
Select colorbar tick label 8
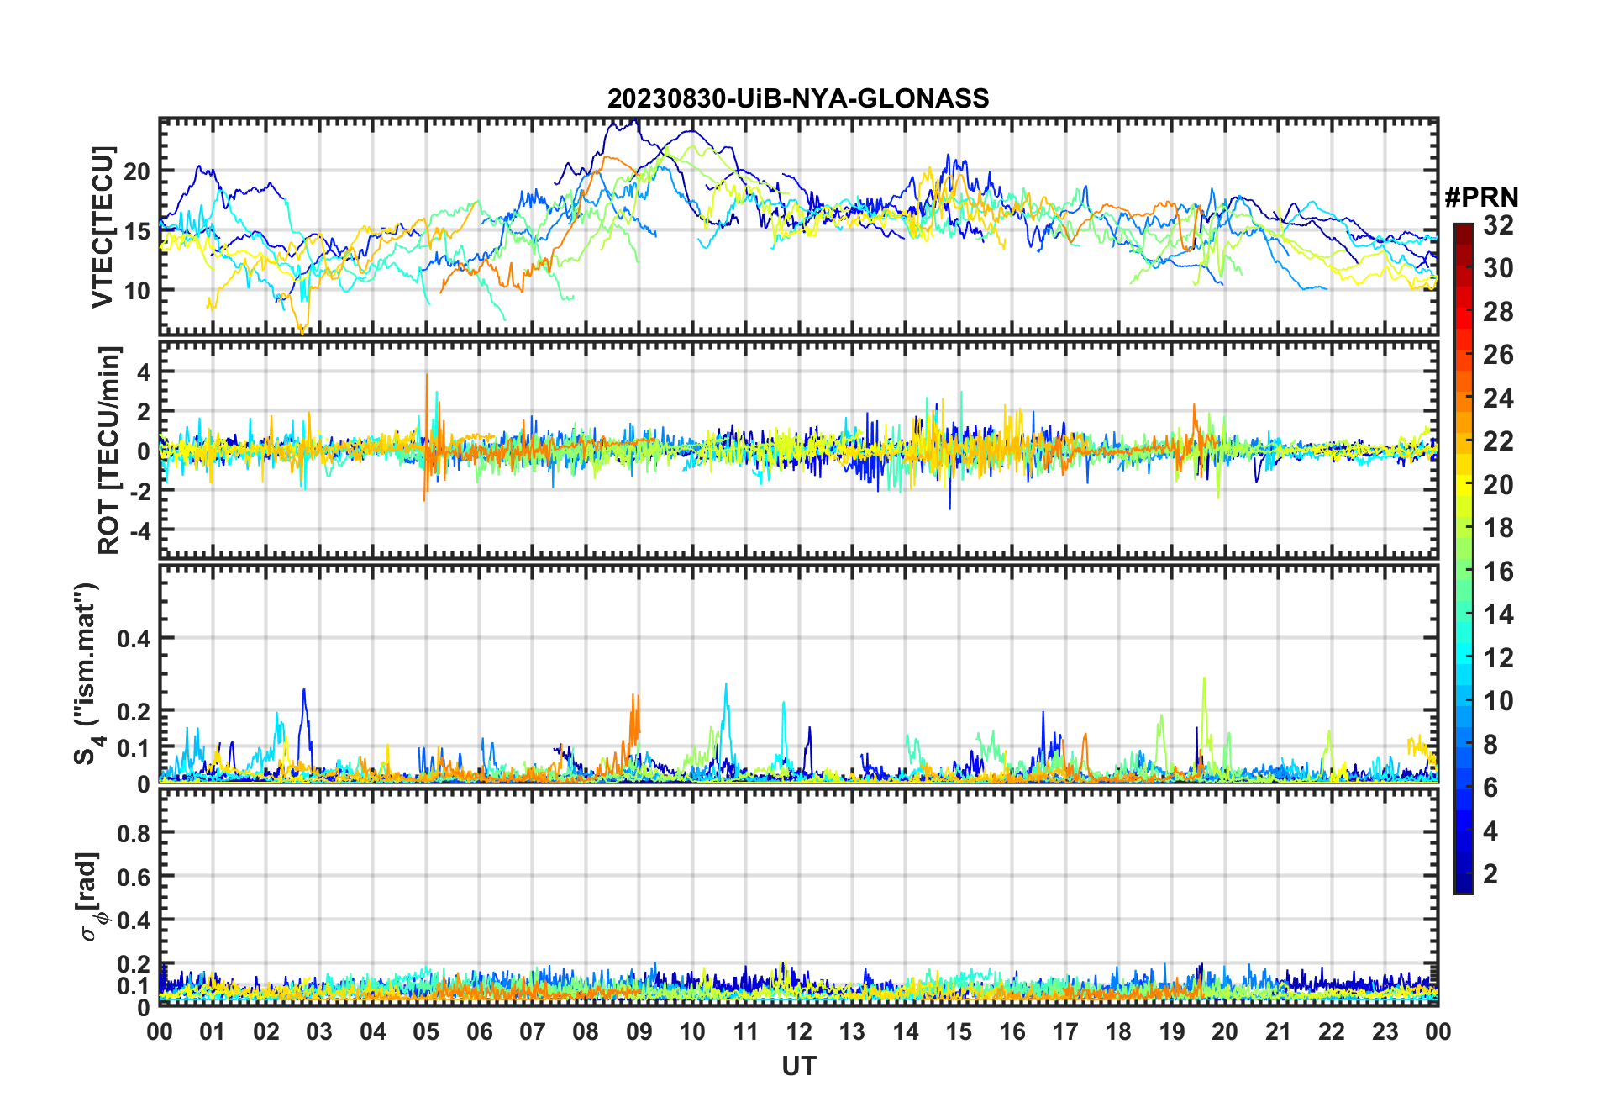1490,745
